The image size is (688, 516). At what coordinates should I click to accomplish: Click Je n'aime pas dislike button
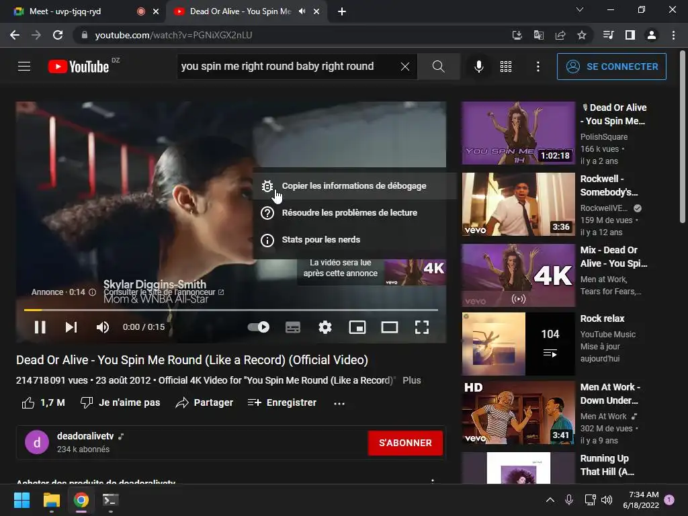pos(121,403)
